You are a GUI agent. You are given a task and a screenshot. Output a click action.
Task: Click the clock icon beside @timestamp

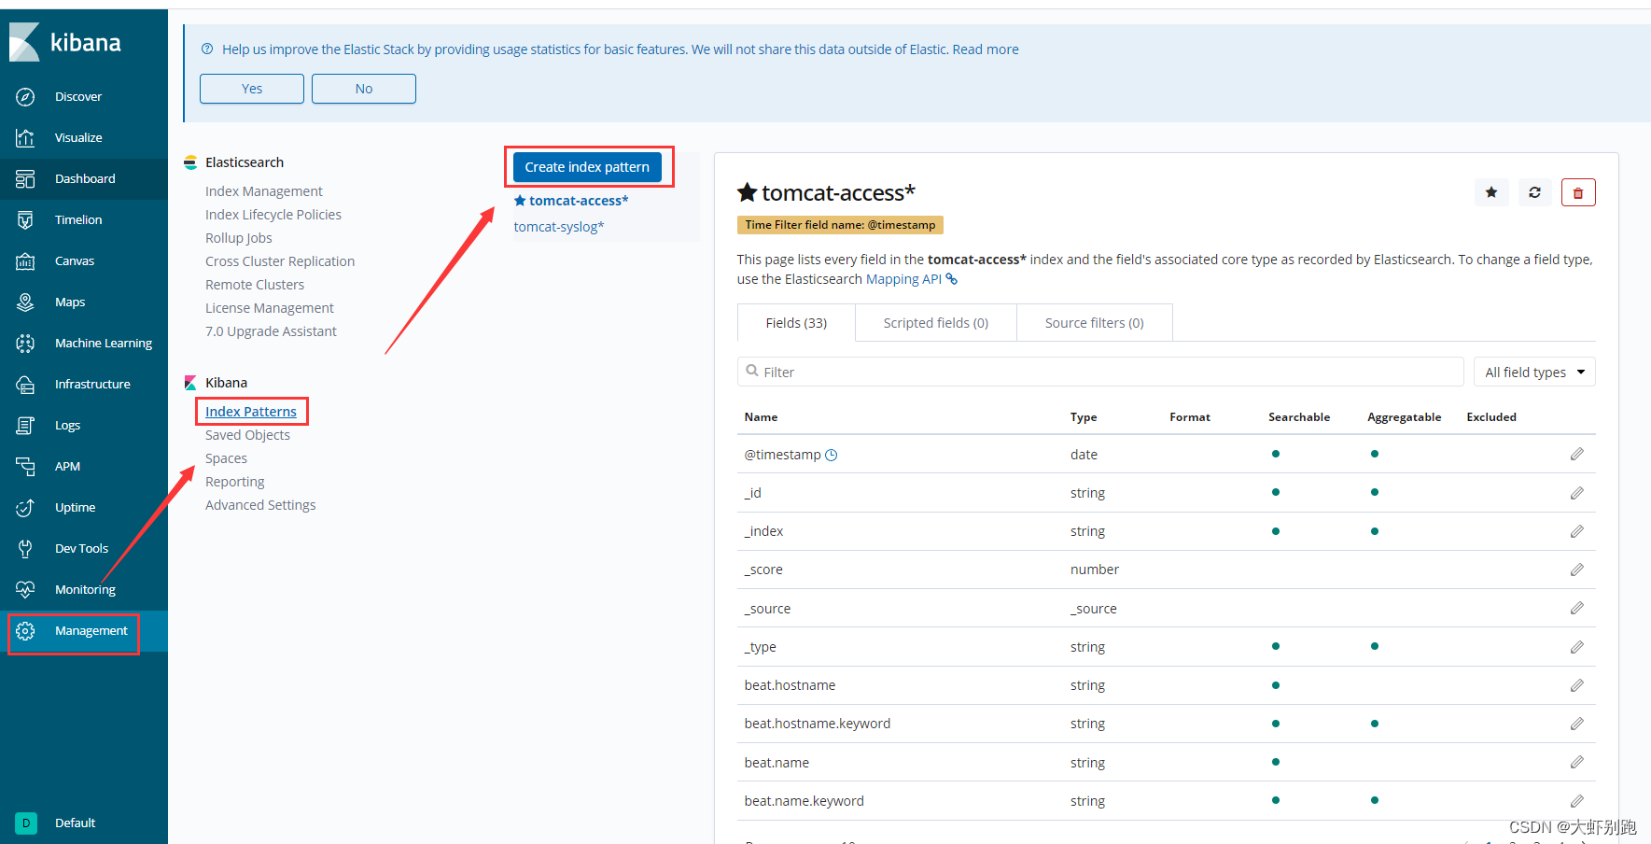pos(832,455)
